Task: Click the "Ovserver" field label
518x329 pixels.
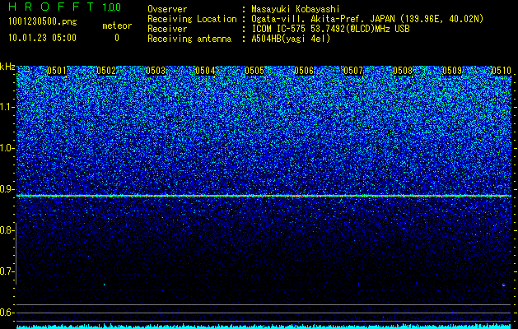Action: 167,9
